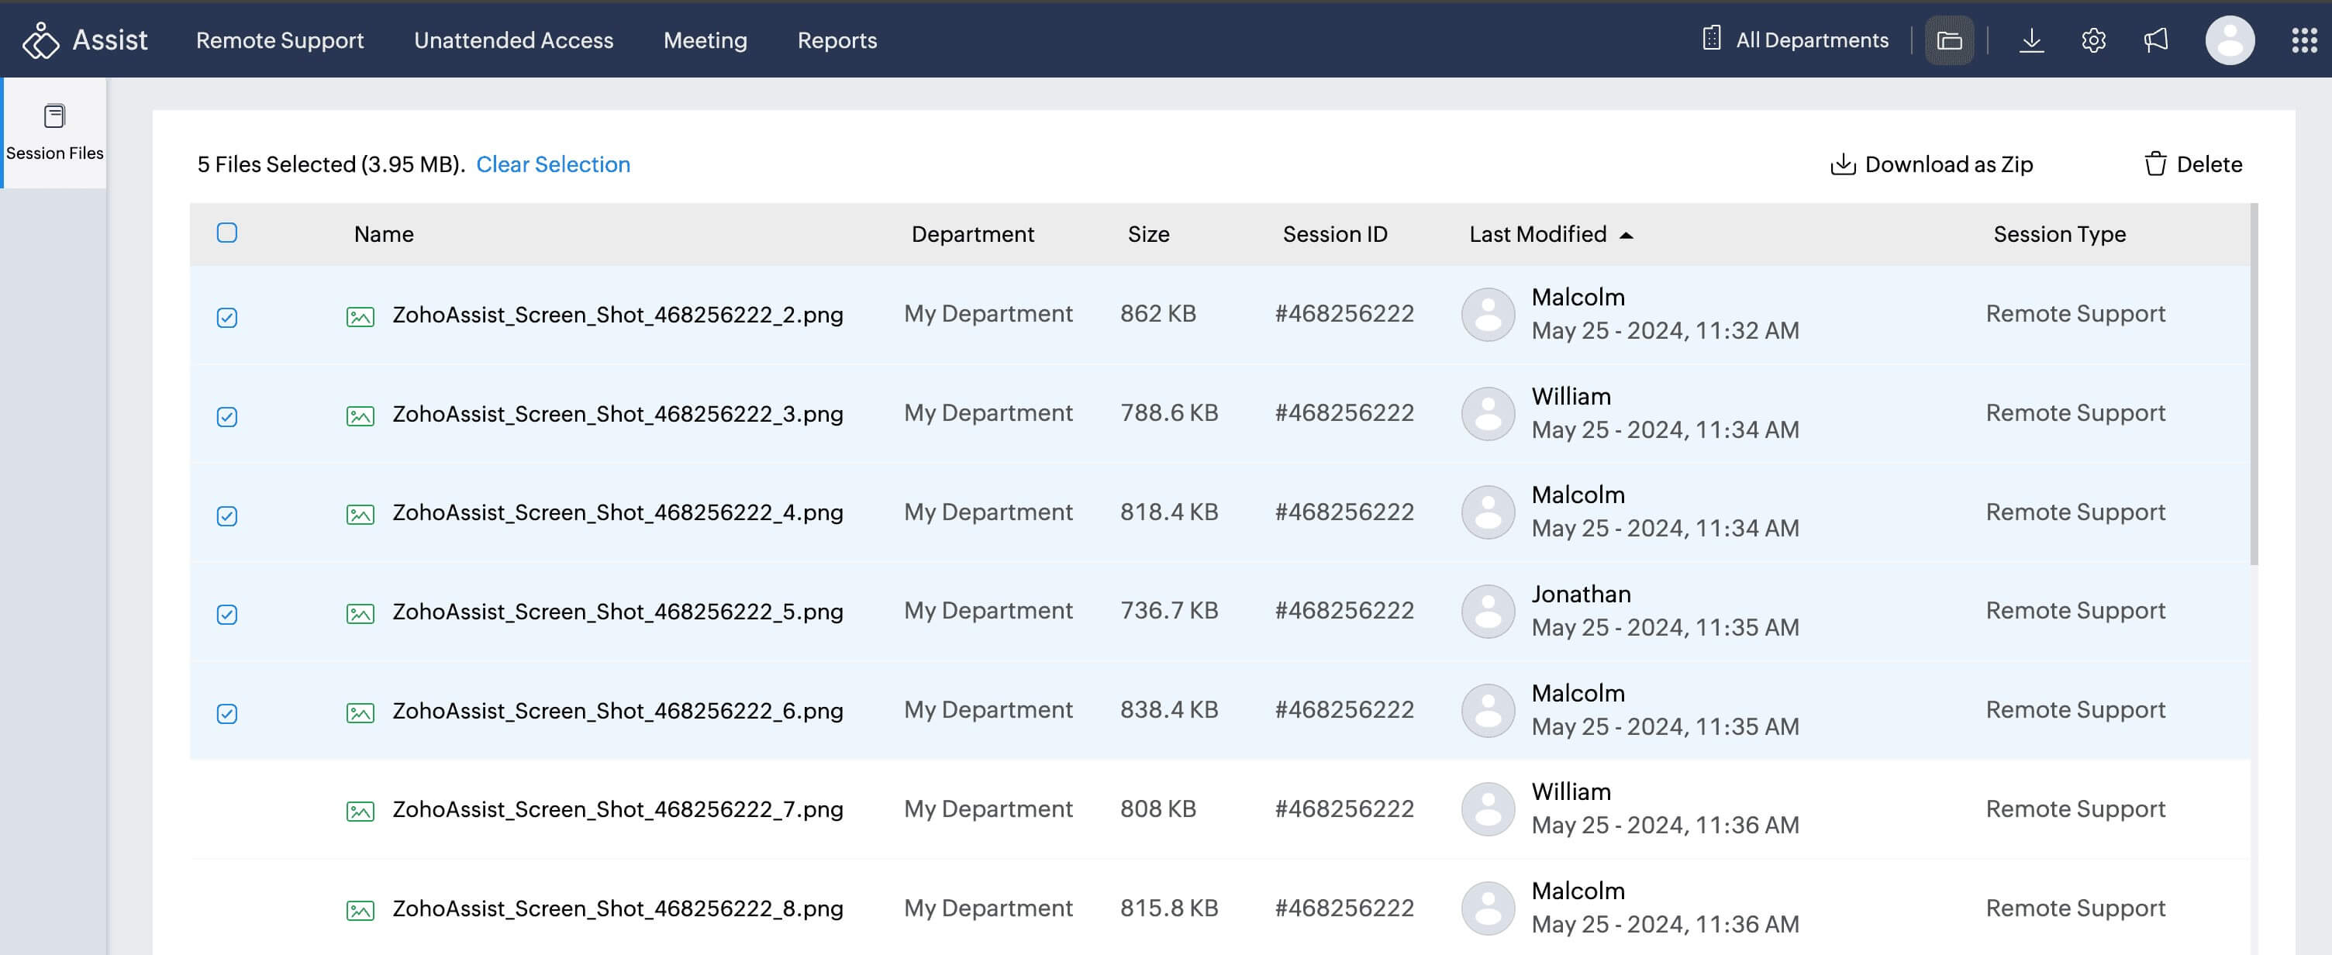Click Malcolm's avatar in the 11:32 AM row

tap(1489, 314)
